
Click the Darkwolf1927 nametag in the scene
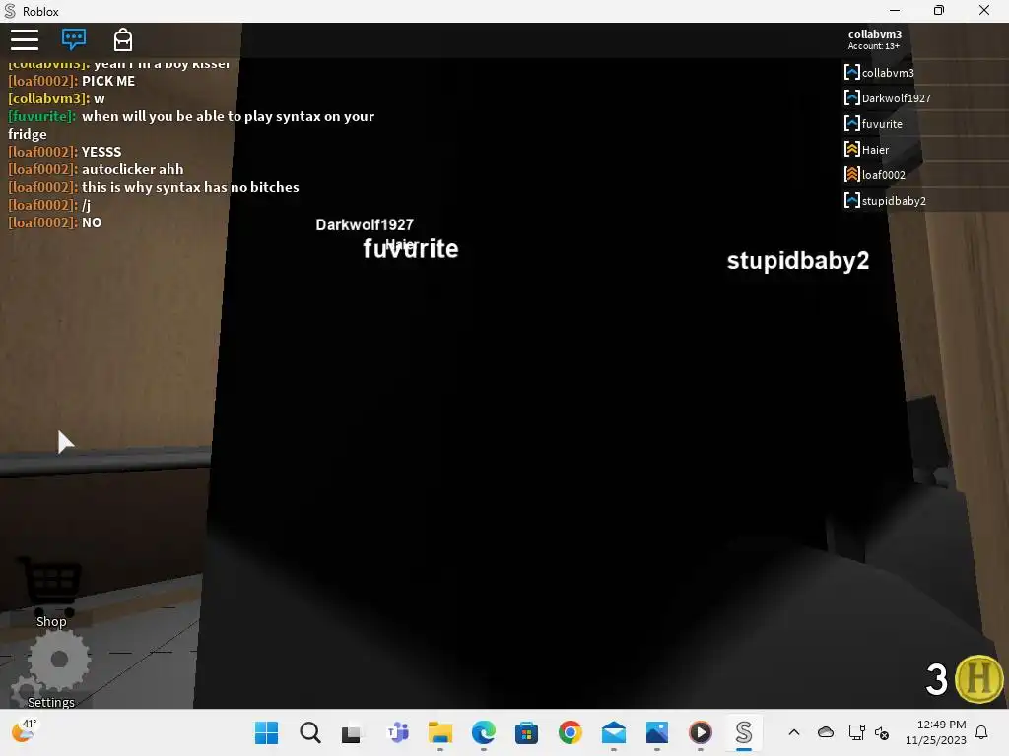tap(365, 225)
